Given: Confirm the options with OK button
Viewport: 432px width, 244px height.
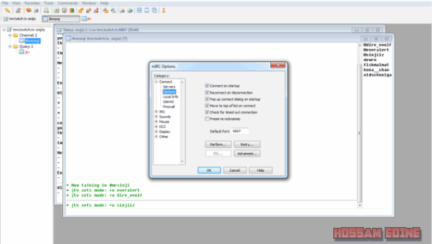Looking at the screenshot, I should pyautogui.click(x=209, y=170).
